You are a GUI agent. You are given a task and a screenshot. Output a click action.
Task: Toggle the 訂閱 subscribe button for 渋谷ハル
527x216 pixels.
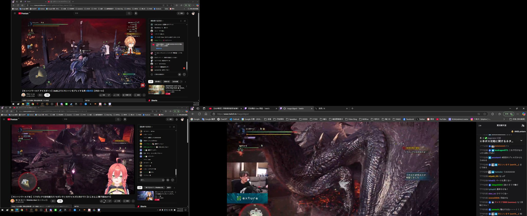point(47,95)
